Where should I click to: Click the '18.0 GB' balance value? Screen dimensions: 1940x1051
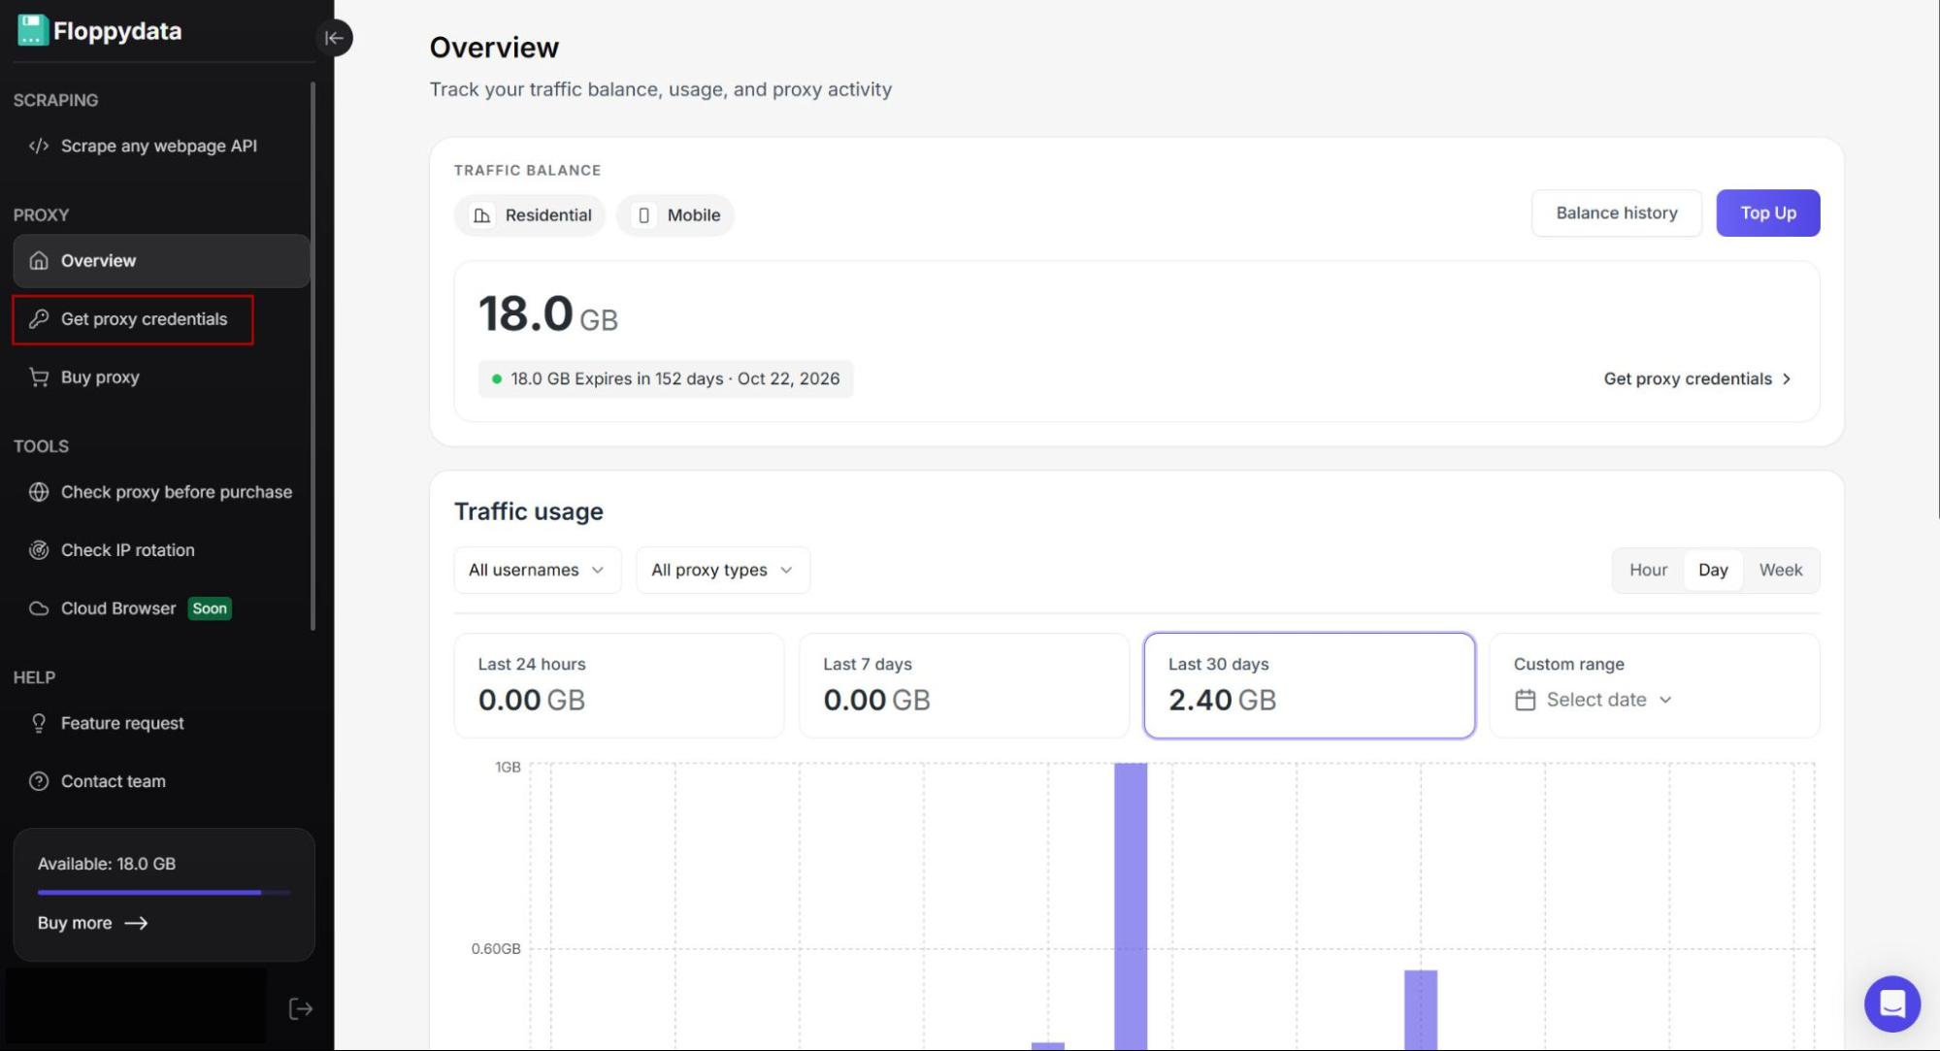548,314
